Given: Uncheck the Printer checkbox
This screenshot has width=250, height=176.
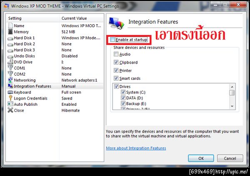Looking at the screenshot, I should [x=116, y=70].
